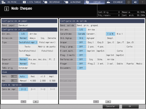Select Pl. Z special option
The image size is (146, 109).
click(x=52, y=60)
